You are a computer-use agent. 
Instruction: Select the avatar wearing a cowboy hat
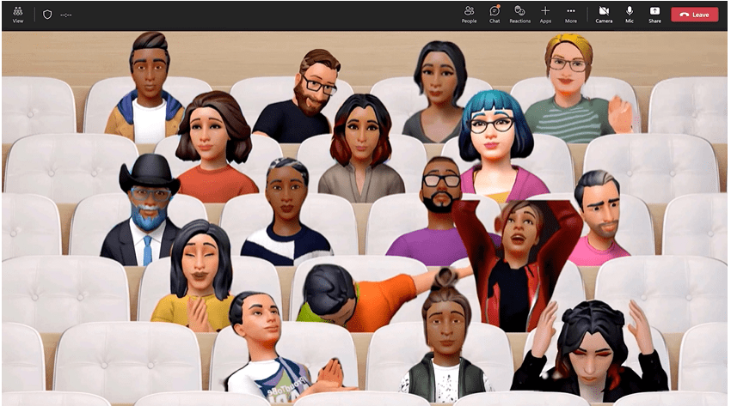click(x=148, y=210)
